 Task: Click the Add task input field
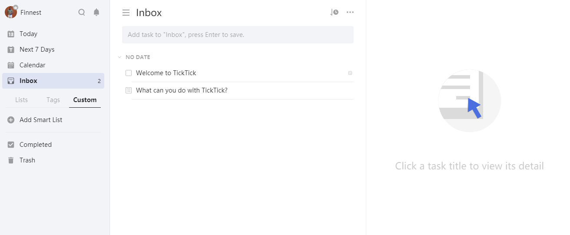tap(238, 35)
